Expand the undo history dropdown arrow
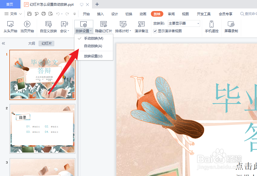The width and height of the screenshot is (257, 176). tap(62, 14)
